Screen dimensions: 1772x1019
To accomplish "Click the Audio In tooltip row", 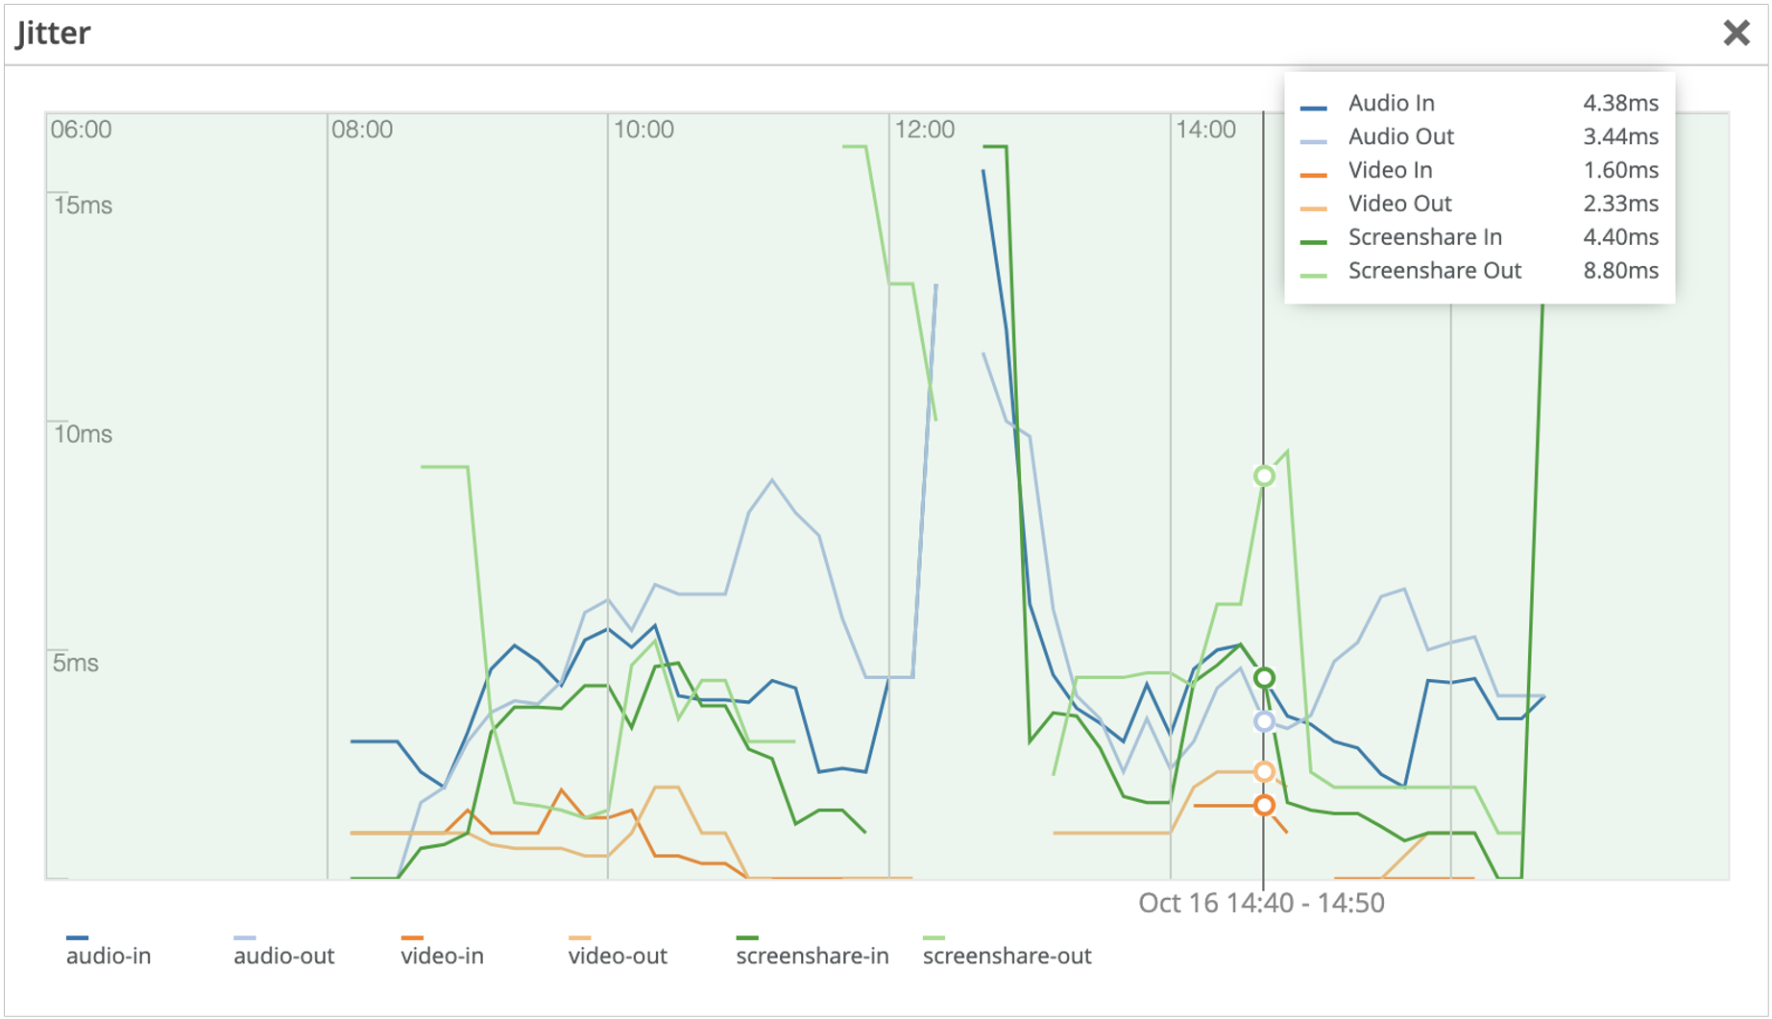I will pyautogui.click(x=1478, y=103).
